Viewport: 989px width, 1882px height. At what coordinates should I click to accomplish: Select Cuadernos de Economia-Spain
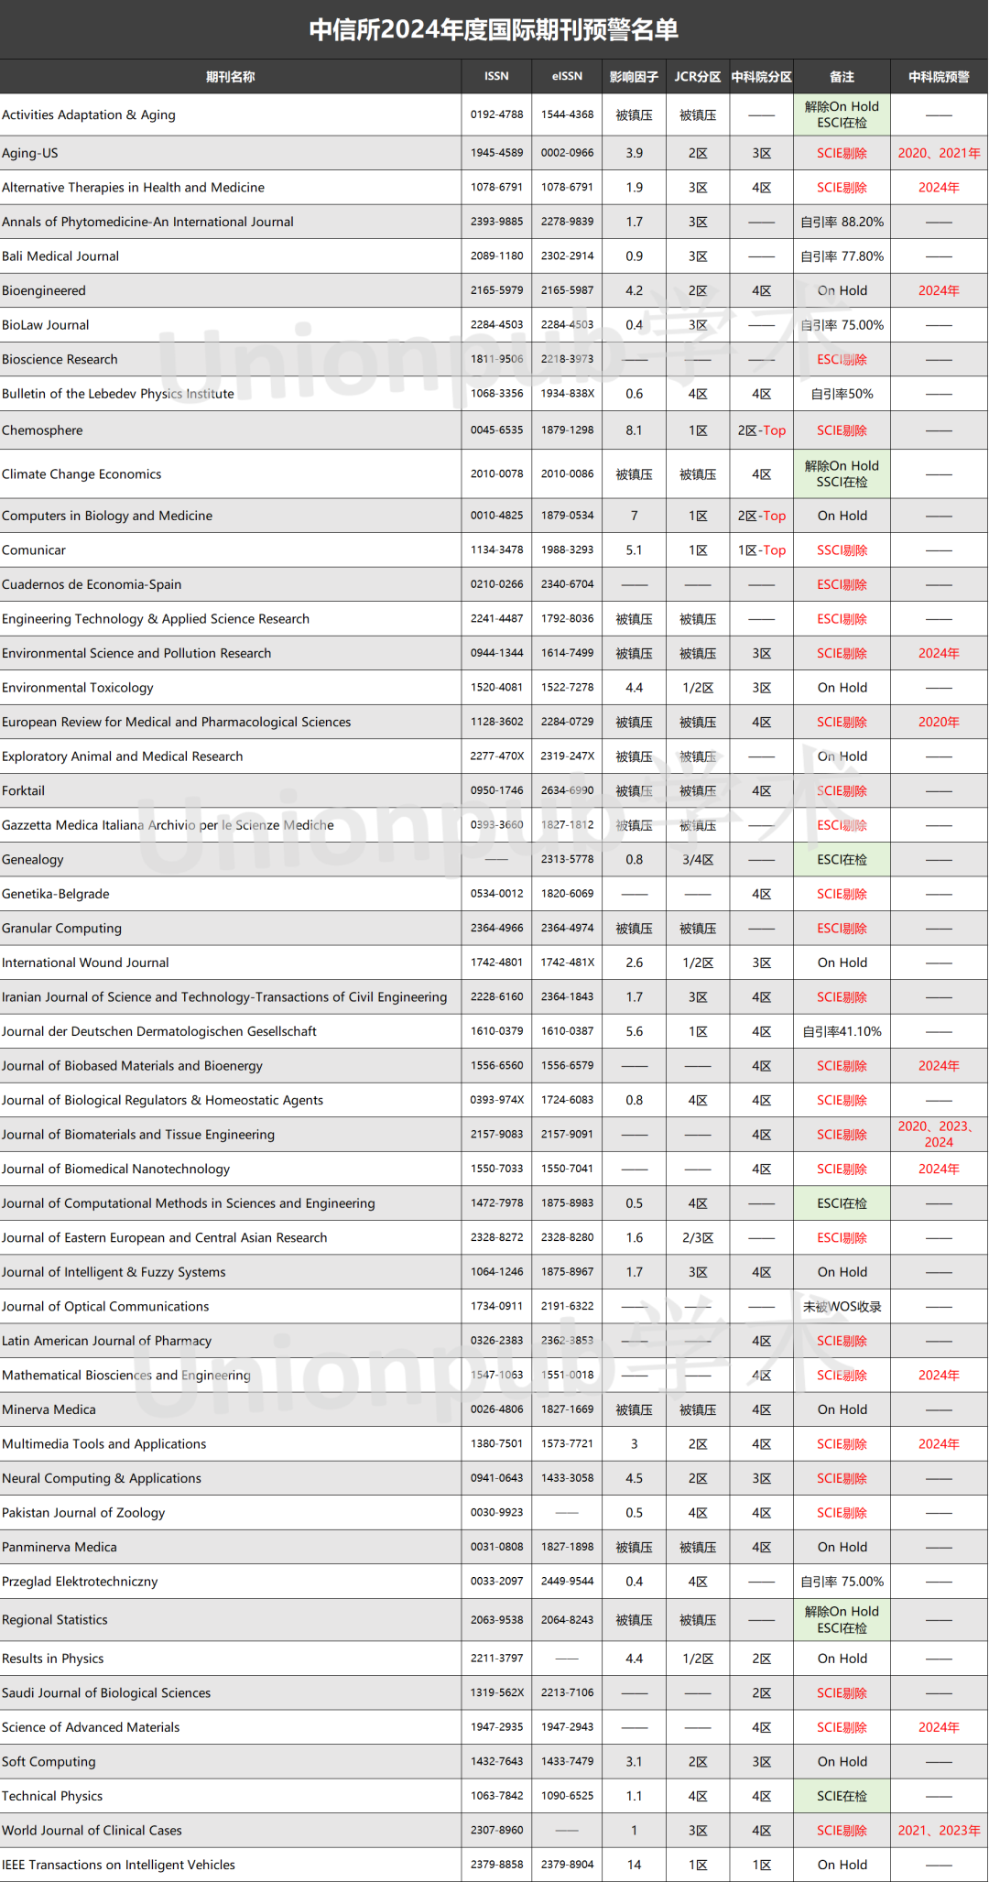(x=92, y=584)
